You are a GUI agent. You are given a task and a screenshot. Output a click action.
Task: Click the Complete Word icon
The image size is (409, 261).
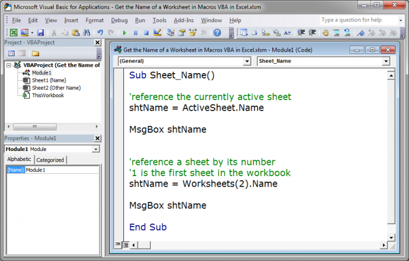pos(287,33)
